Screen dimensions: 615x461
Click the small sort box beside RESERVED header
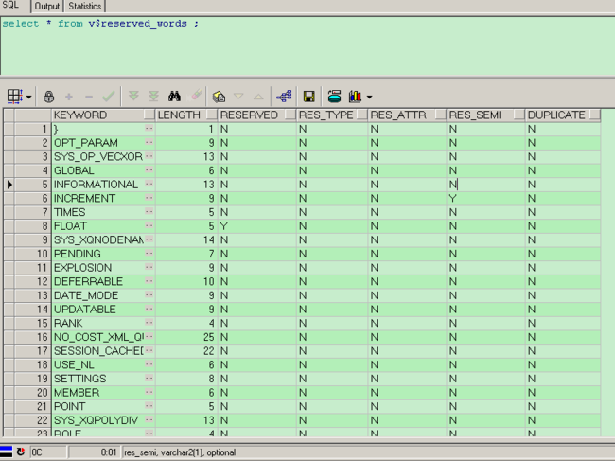290,115
